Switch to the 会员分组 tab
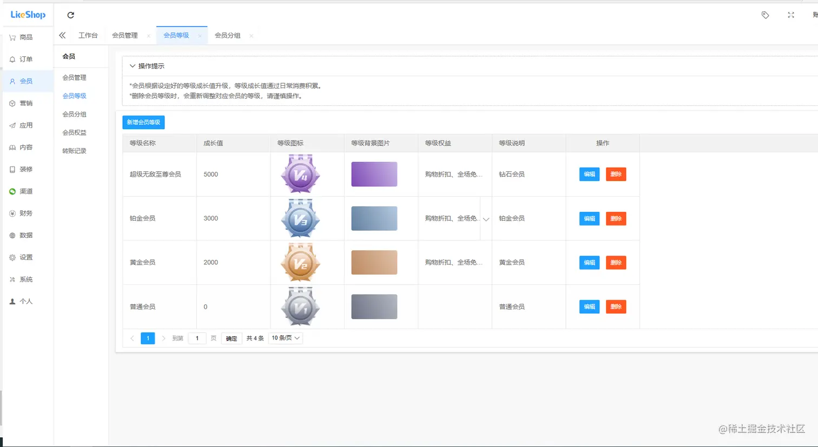 (x=228, y=35)
